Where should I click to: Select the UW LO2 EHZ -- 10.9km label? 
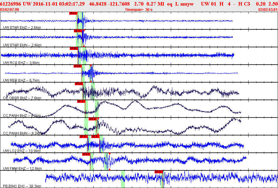point(22,151)
